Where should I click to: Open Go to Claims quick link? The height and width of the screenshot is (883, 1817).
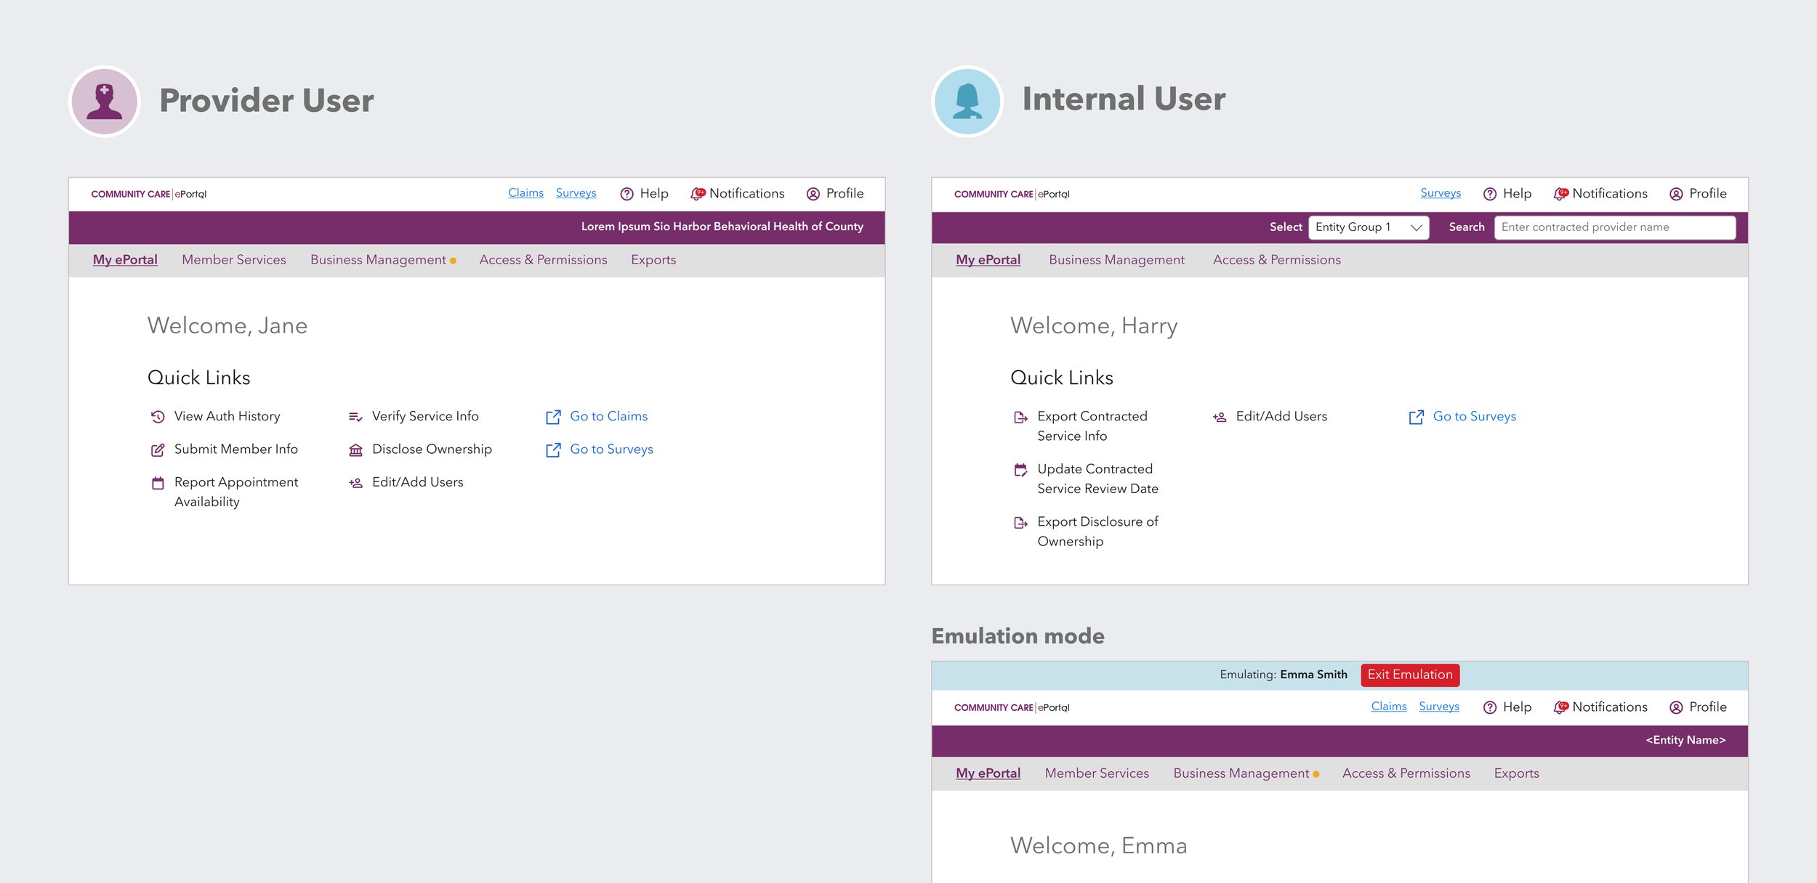point(608,416)
